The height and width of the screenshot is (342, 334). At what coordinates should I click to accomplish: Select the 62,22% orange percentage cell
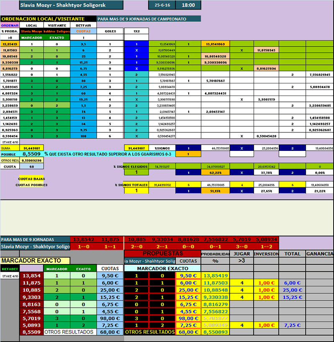(x=215, y=173)
